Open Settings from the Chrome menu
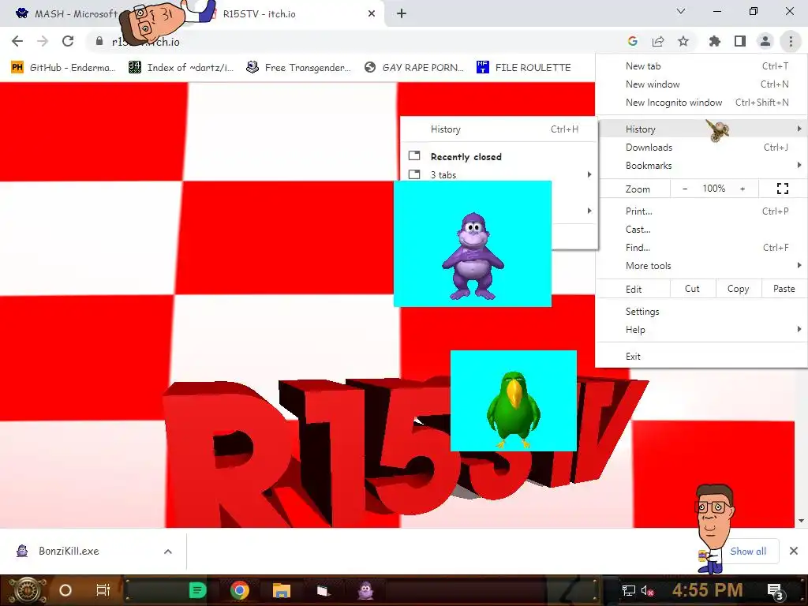 701,311
